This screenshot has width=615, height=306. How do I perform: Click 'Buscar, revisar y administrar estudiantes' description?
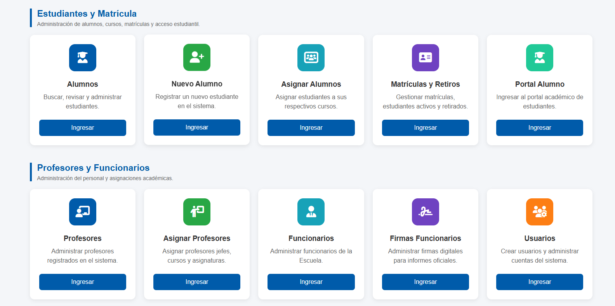coord(83,101)
